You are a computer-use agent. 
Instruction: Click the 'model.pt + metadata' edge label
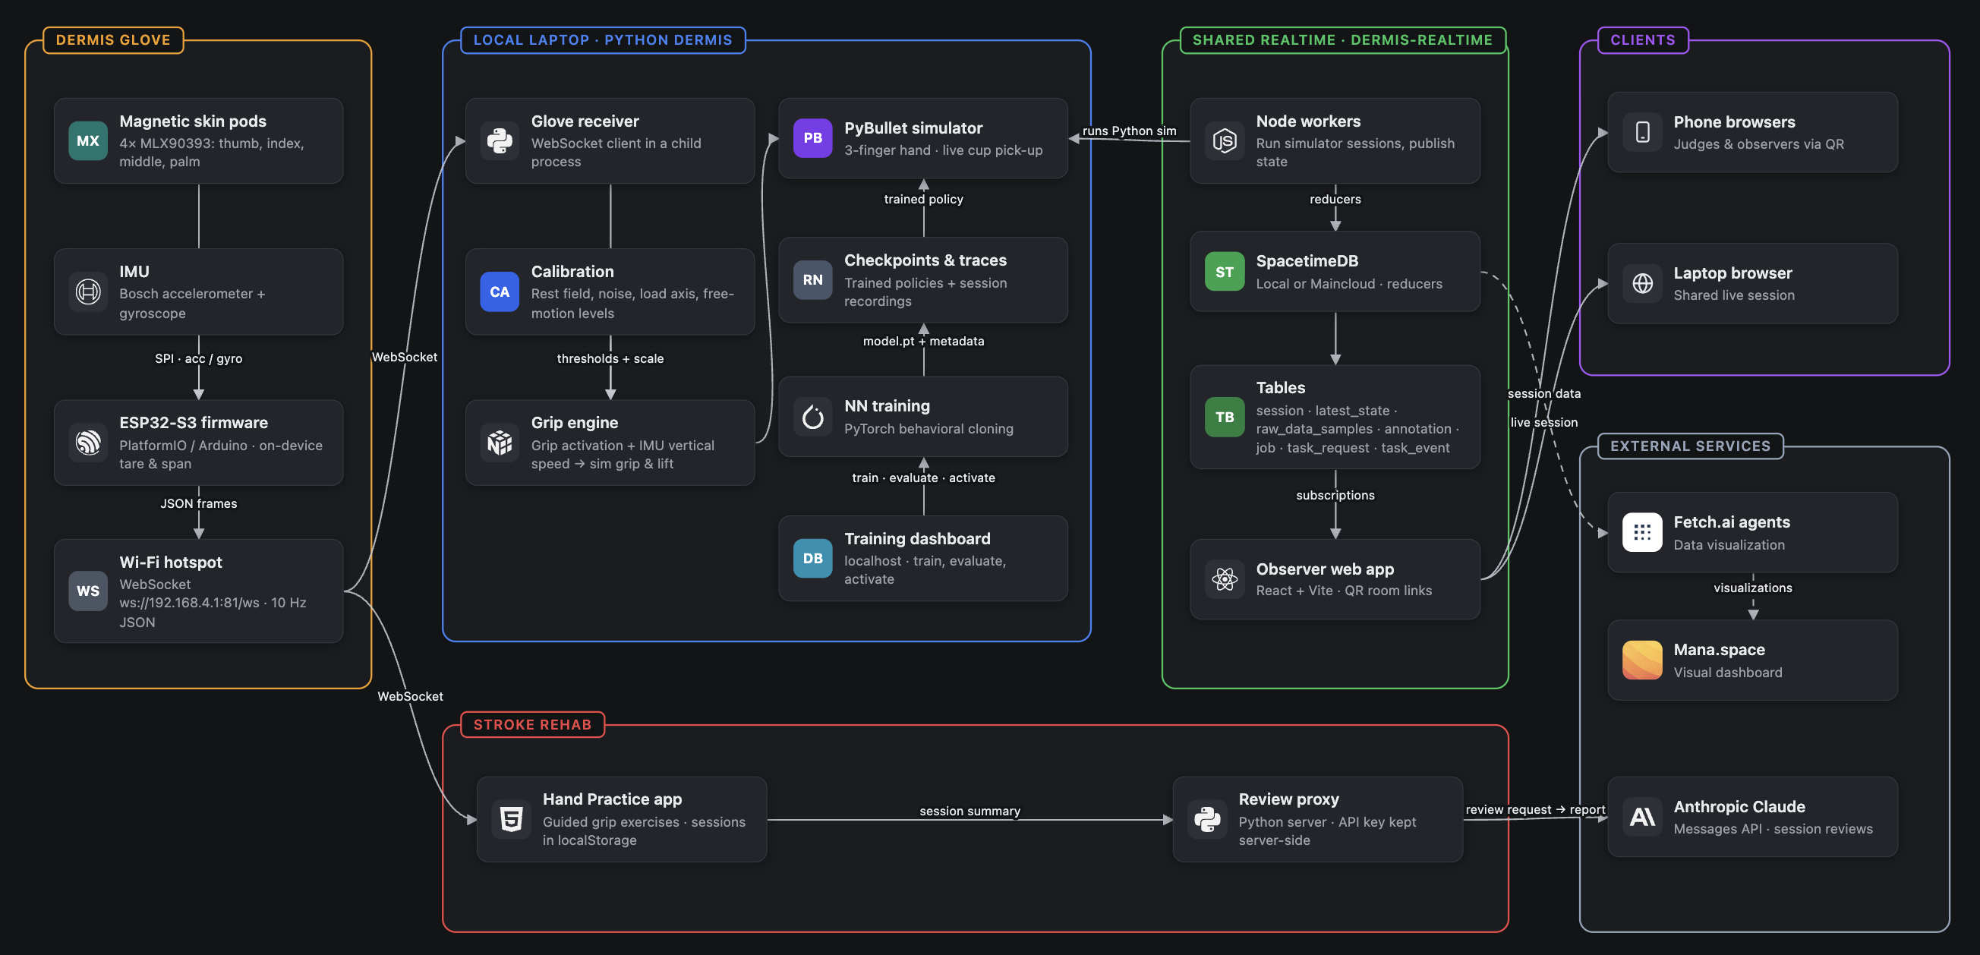923,341
